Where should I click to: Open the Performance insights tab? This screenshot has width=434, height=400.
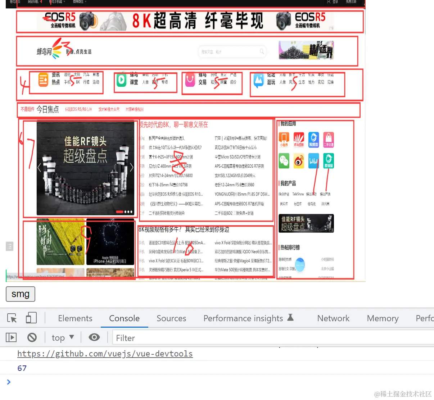(248, 318)
